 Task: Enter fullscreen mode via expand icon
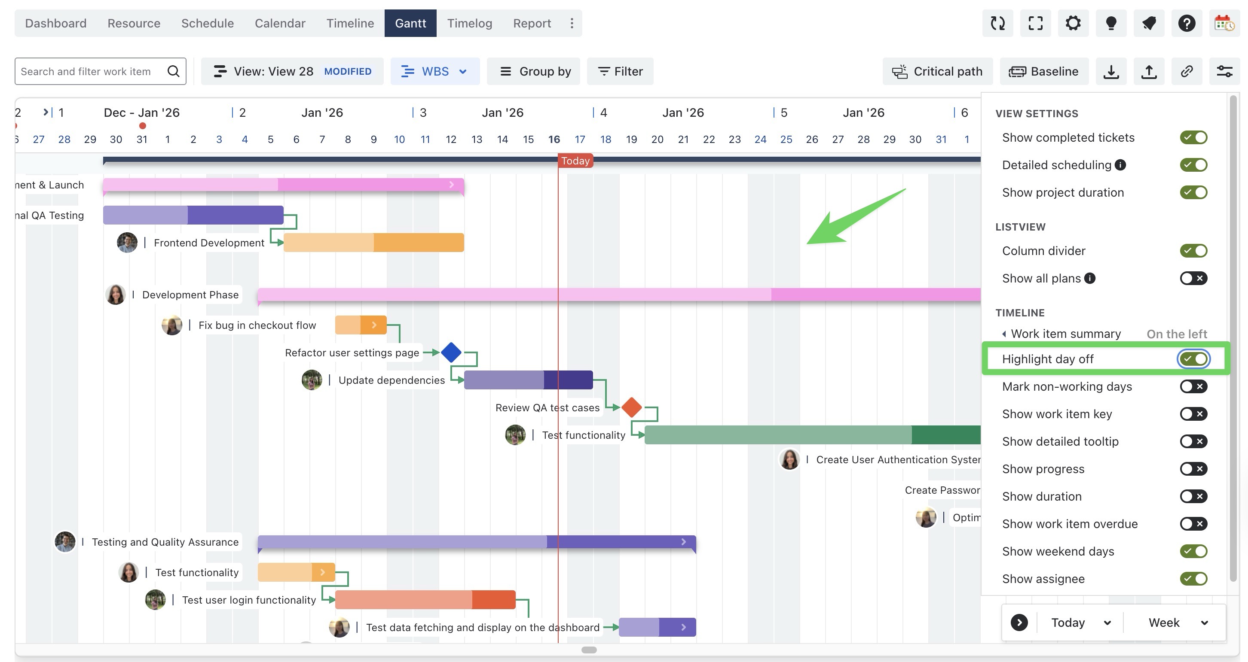coord(1035,23)
